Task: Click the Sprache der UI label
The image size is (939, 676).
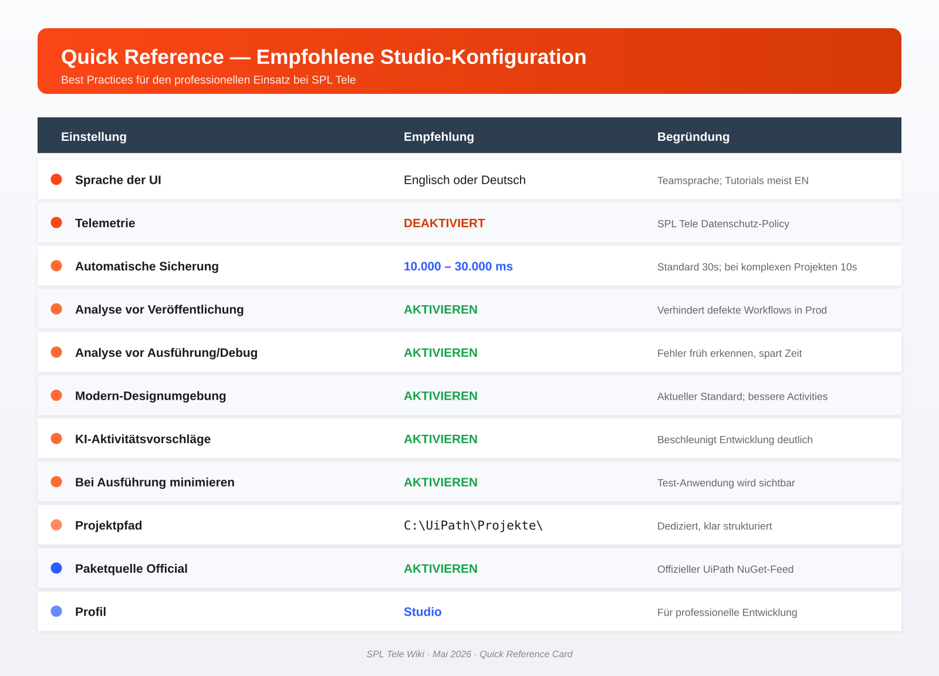Action: point(118,180)
